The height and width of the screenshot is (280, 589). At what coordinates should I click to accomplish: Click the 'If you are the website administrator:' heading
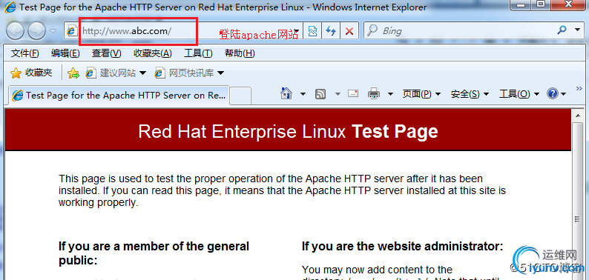(402, 246)
